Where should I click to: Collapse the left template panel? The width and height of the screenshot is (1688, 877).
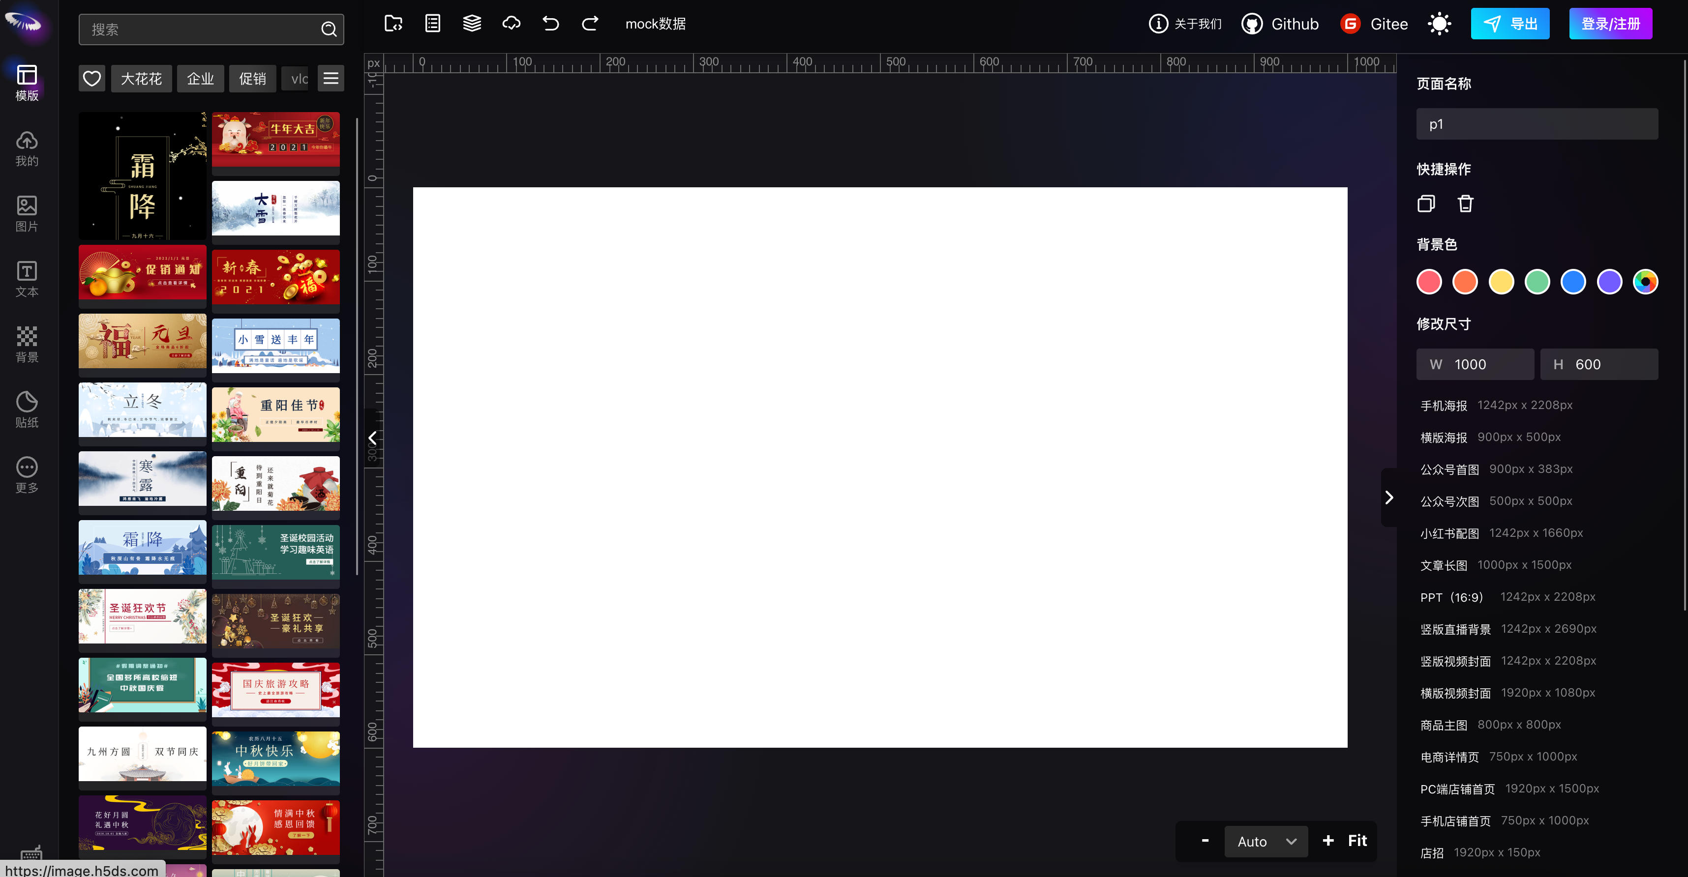[372, 438]
